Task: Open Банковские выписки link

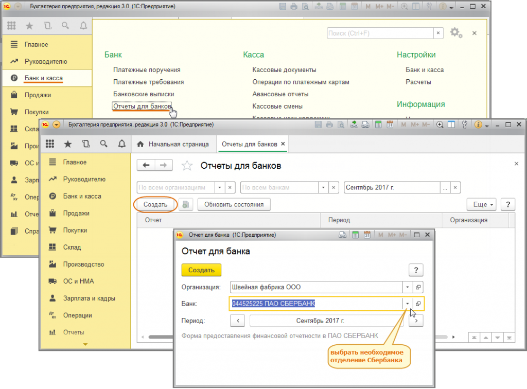Action: pyautogui.click(x=144, y=94)
